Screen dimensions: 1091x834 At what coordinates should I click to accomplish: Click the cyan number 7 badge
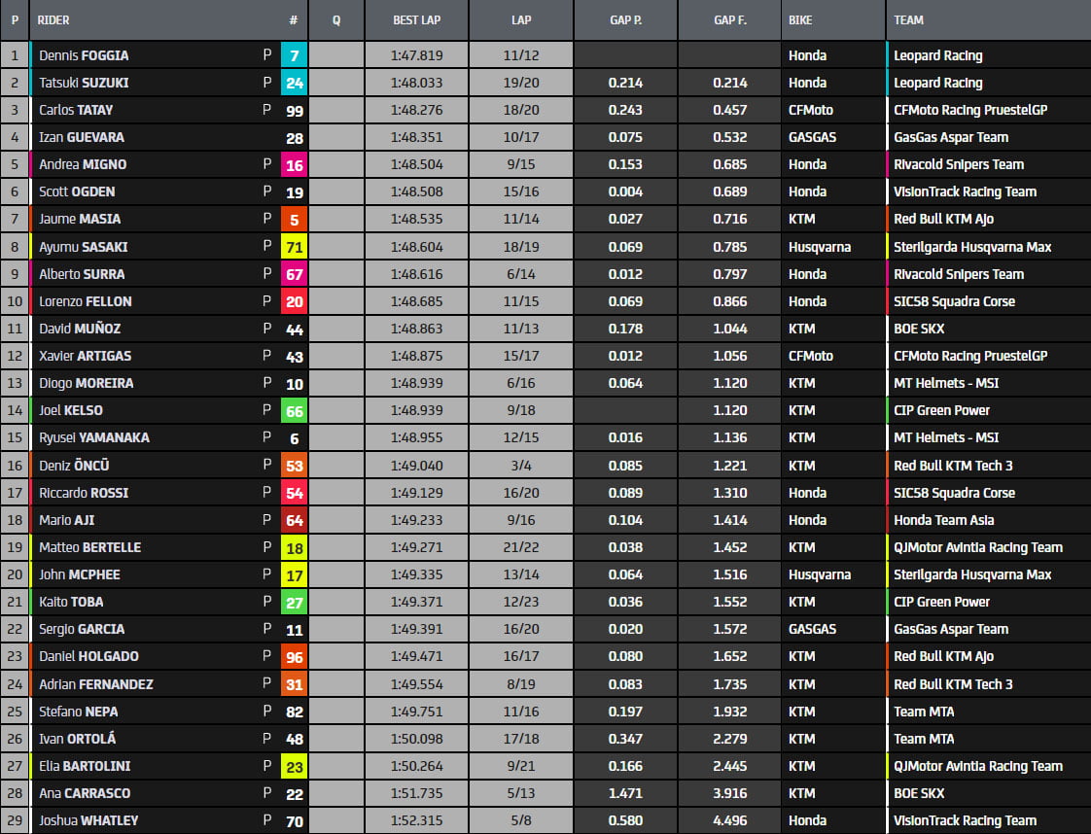coord(294,56)
